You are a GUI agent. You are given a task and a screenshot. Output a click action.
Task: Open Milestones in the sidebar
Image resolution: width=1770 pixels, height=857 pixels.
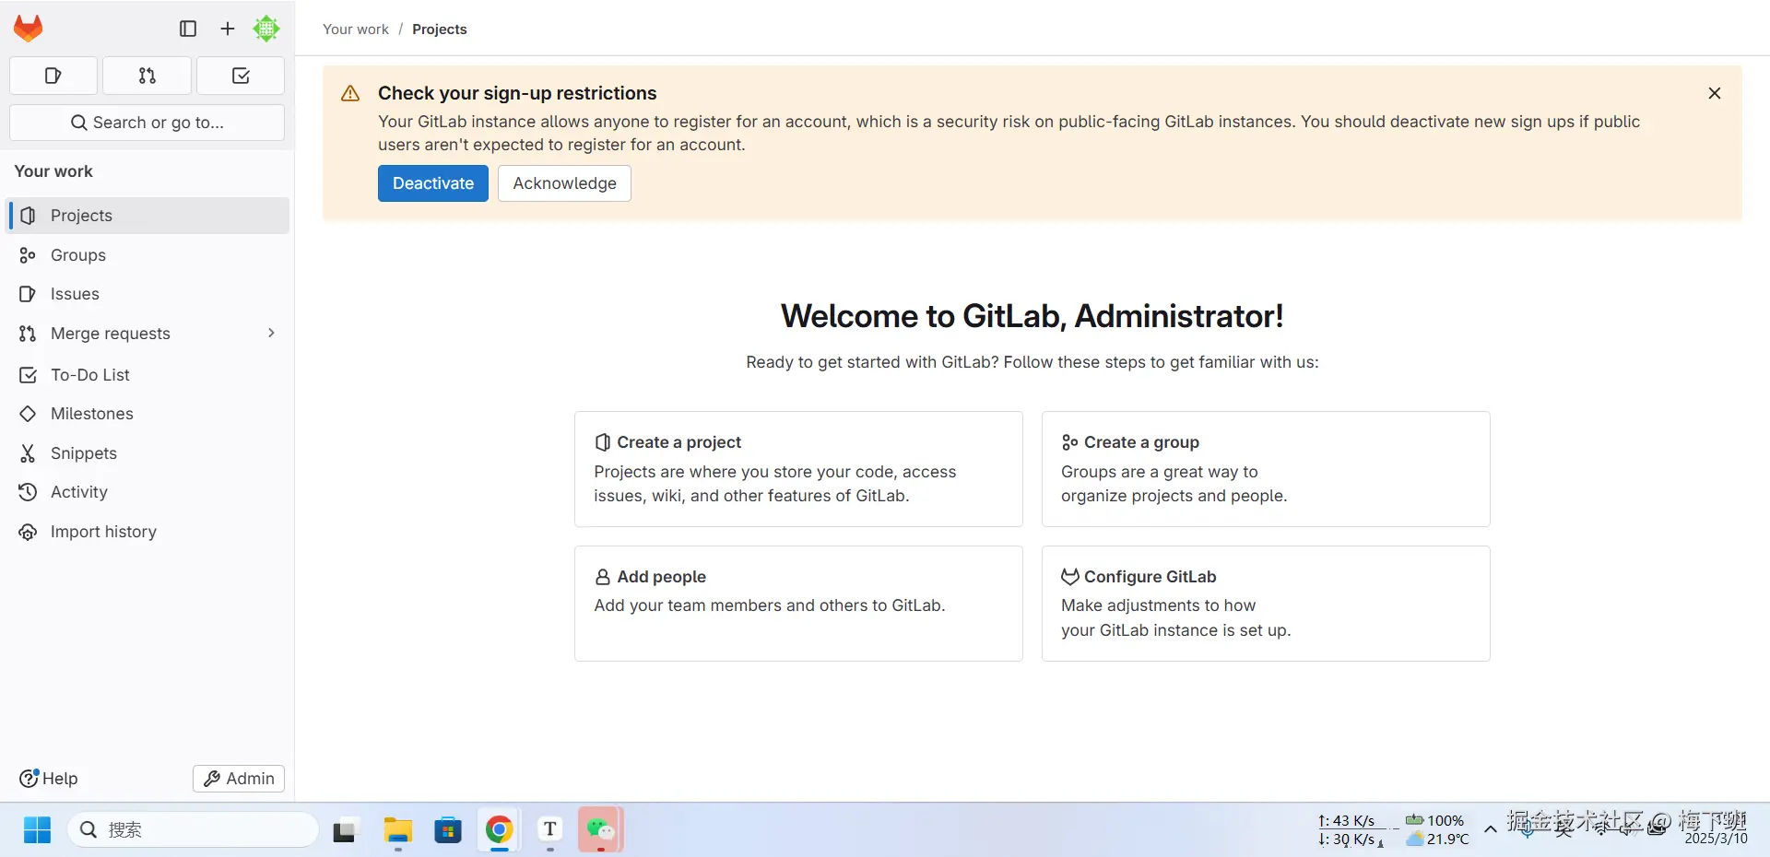[x=147, y=414]
